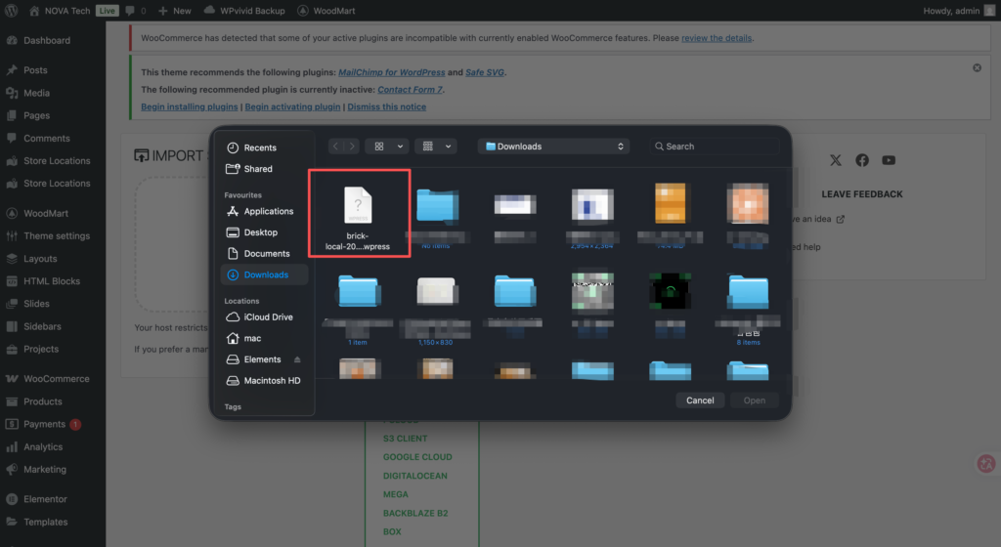The width and height of the screenshot is (1001, 547).
Task: Dismiss theme notice with X icon
Action: (977, 67)
